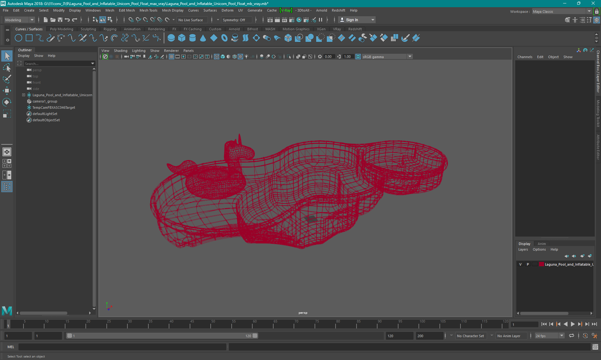Toggle wireframe shading in viewport toolbar
The image size is (601, 360).
(217, 57)
